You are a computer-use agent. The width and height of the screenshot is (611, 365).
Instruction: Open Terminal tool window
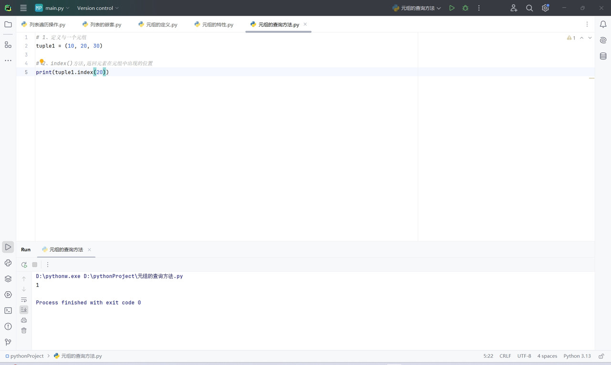pyautogui.click(x=8, y=310)
